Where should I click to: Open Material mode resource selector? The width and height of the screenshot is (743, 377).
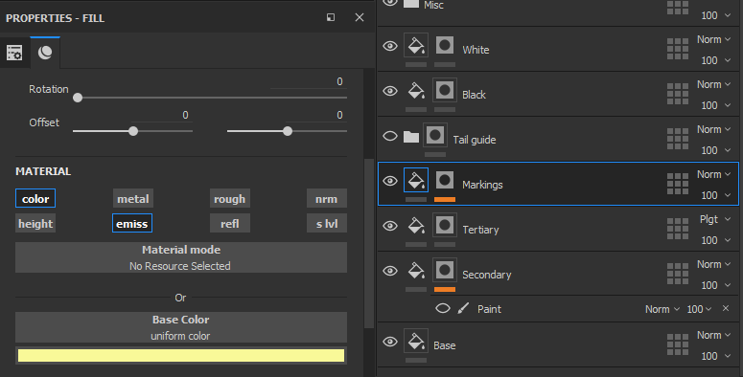pos(181,257)
